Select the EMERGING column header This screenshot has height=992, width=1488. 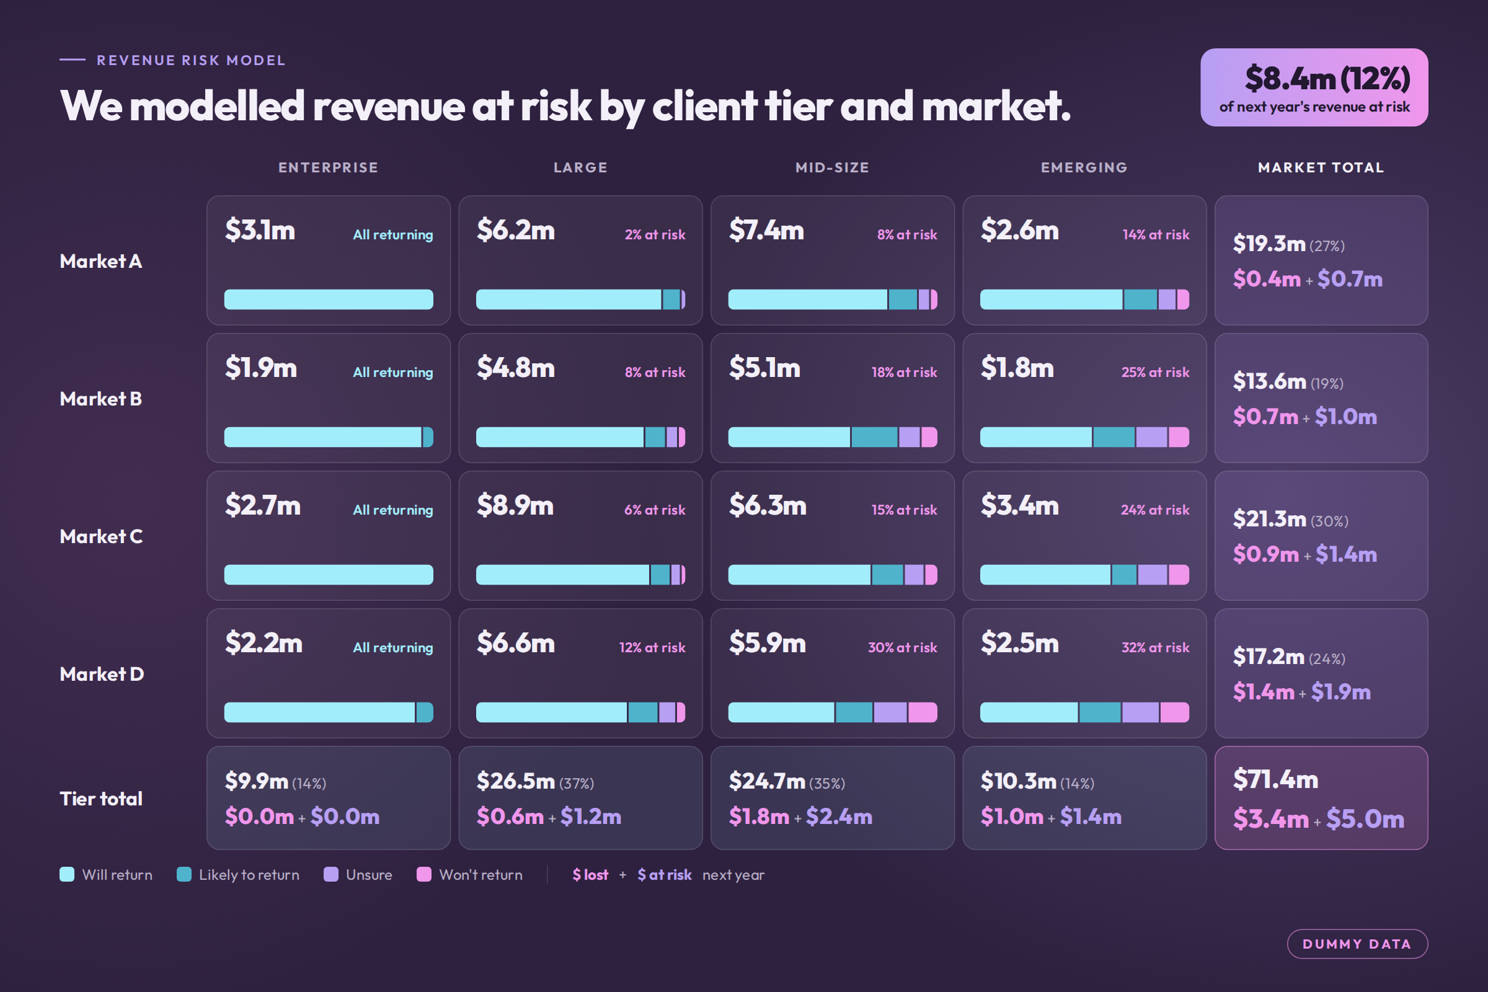pyautogui.click(x=1084, y=167)
